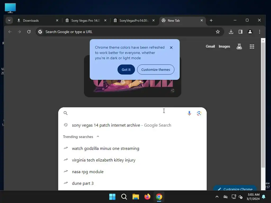Screen dimensions: 271x203
Task: Reload the current page
Action: 29,32
